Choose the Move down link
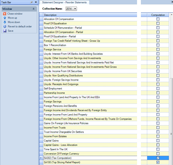This screenshot has height=165, width=173. (14, 22)
